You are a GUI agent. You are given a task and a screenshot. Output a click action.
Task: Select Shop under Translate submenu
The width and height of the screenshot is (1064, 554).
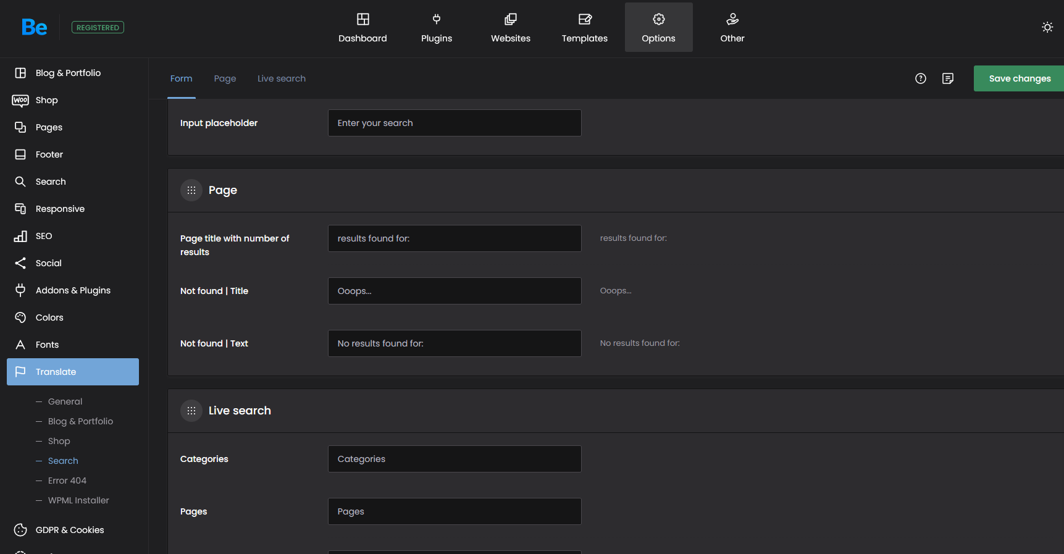pyautogui.click(x=59, y=441)
